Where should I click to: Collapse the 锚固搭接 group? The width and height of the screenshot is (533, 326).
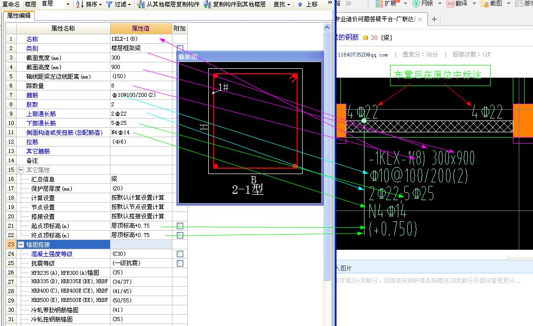coord(21,245)
